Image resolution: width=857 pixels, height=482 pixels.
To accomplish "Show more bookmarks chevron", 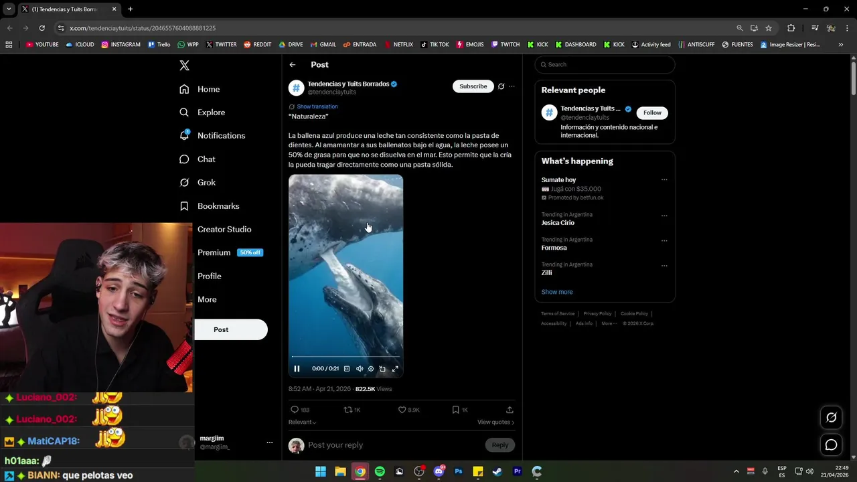I will point(841,45).
